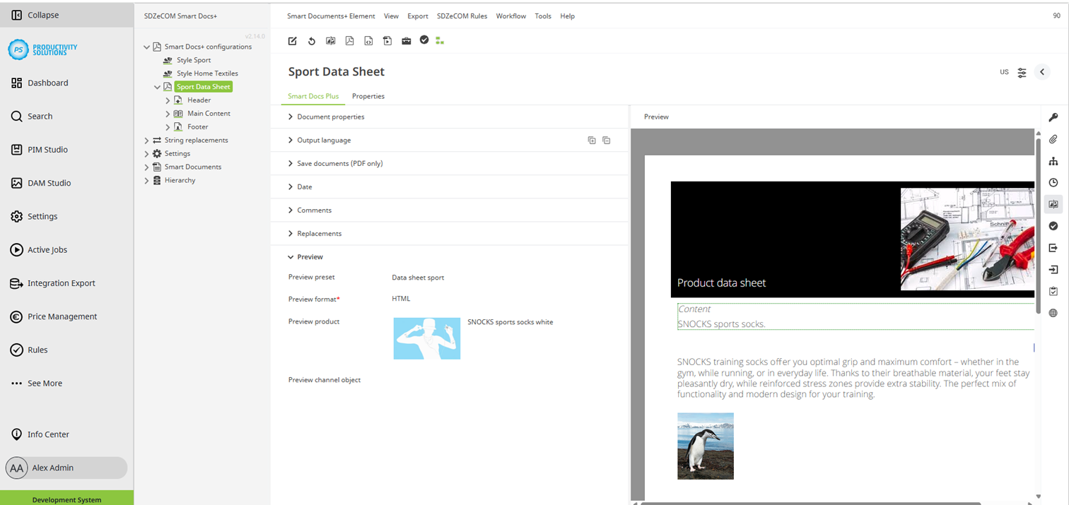1069x505 pixels.
Task: Select the key icon on the right sidebar
Action: [x=1053, y=117]
